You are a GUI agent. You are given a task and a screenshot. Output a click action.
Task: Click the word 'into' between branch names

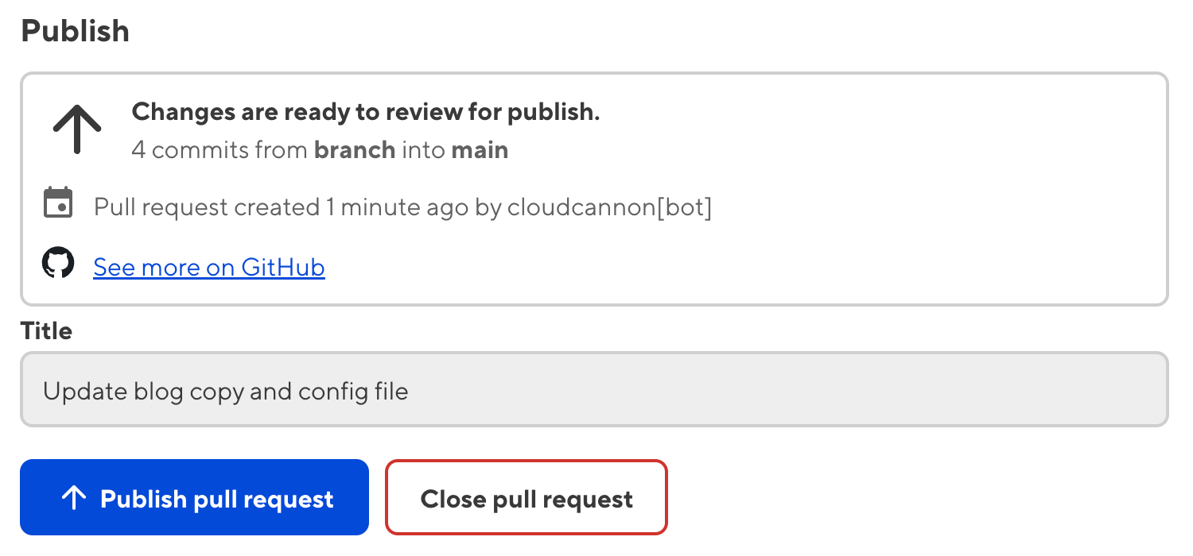pos(423,149)
